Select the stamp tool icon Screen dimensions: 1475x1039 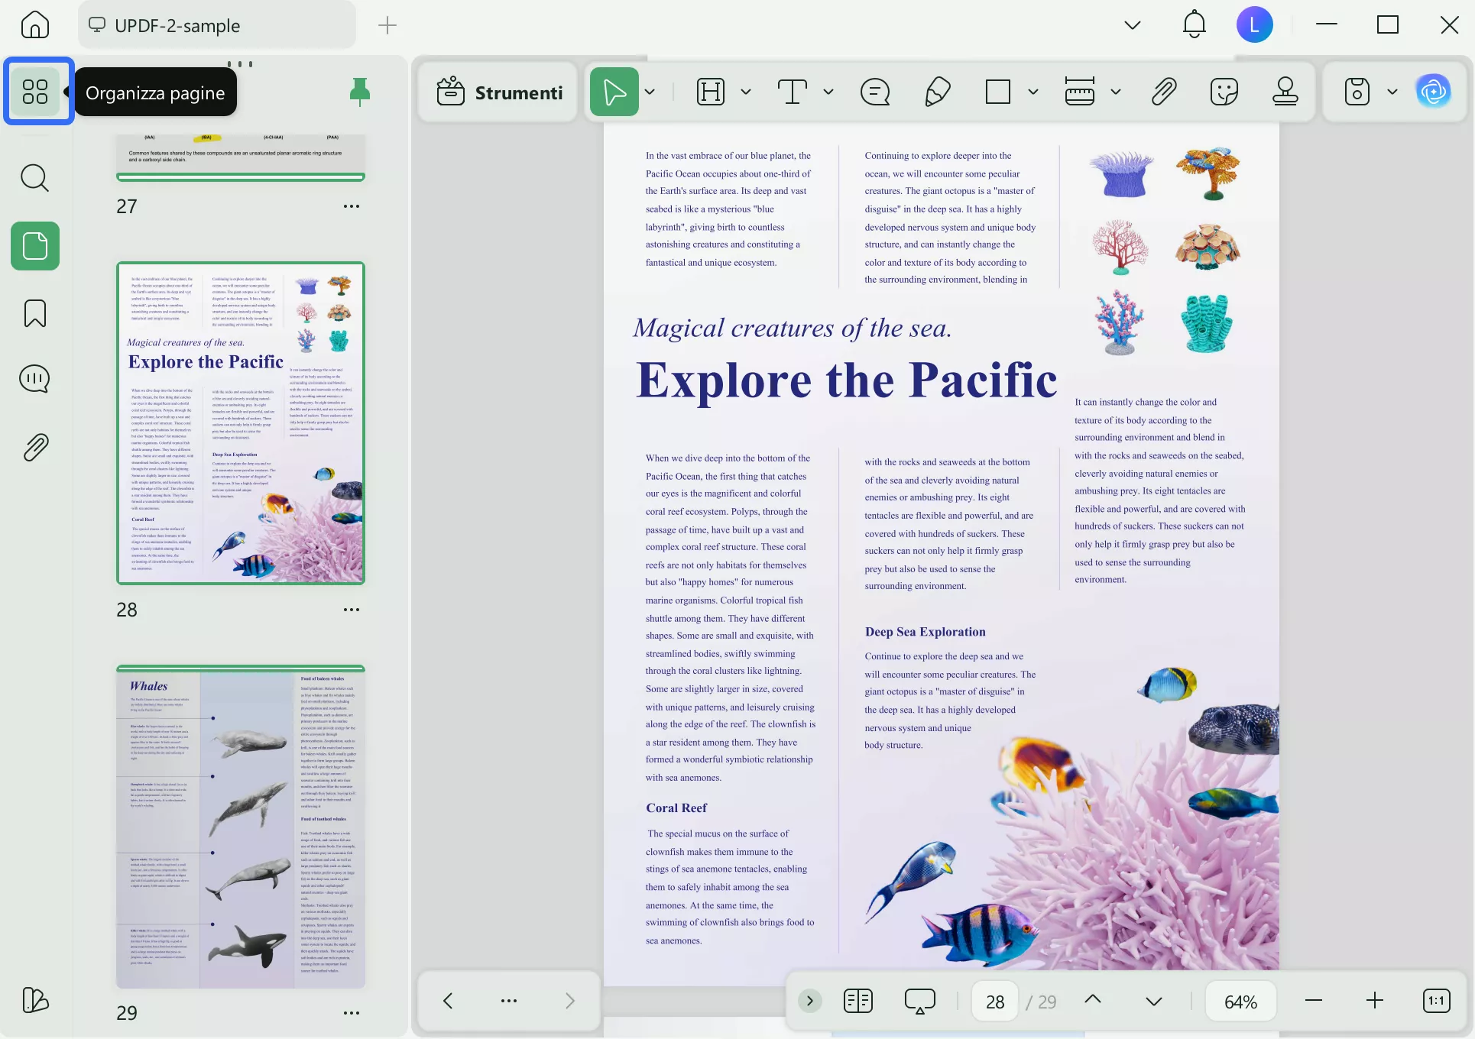1285,92
